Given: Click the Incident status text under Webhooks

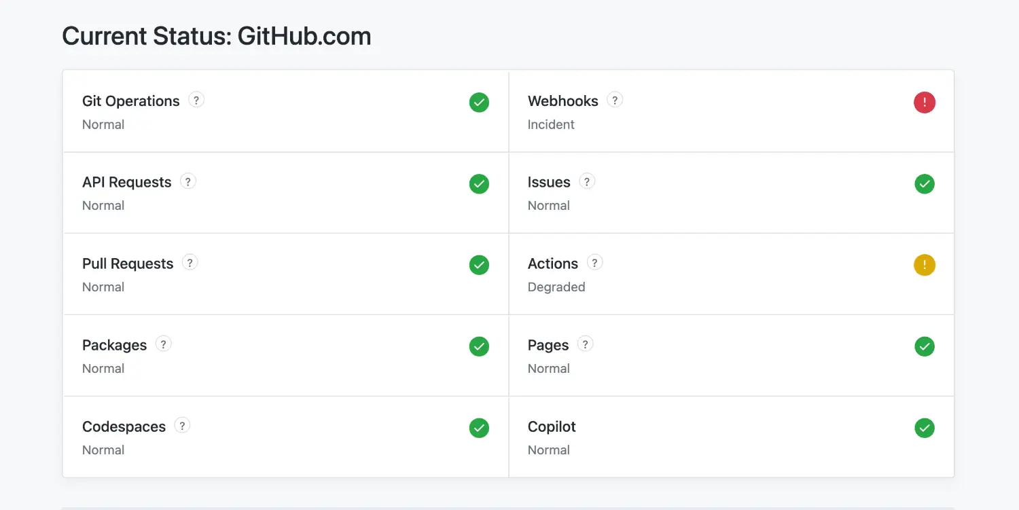Looking at the screenshot, I should pos(551,124).
